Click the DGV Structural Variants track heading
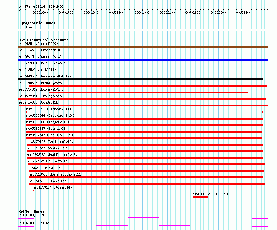 [44, 40]
